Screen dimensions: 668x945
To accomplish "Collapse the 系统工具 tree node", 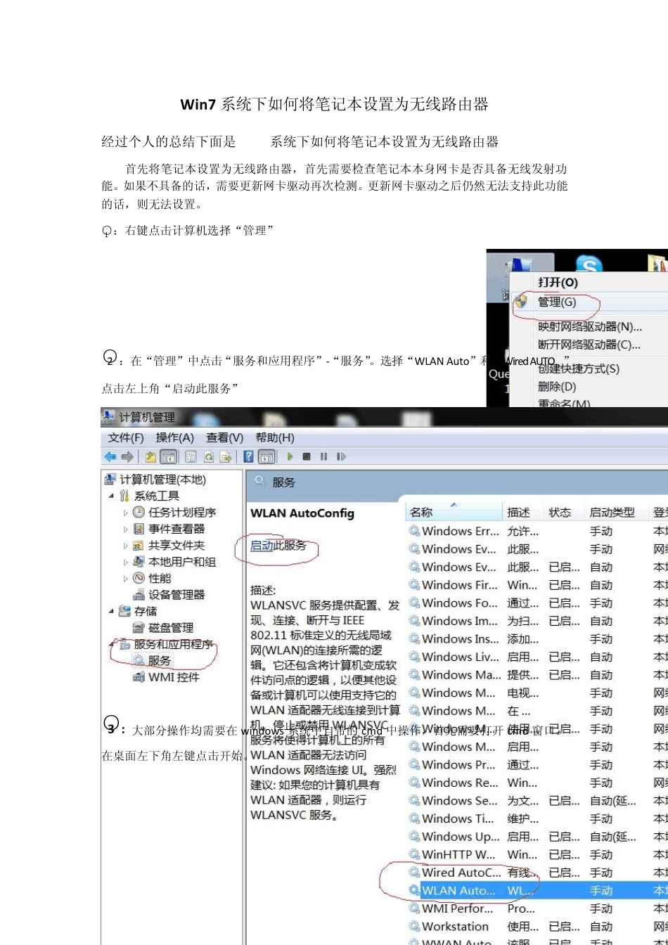I will click(111, 496).
